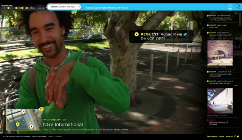Open the trailer link
Image resolution: width=242 pixels, height=140 pixels.
click(222, 136)
